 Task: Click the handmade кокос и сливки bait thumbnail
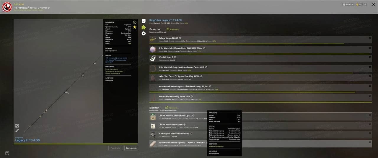[153, 144]
